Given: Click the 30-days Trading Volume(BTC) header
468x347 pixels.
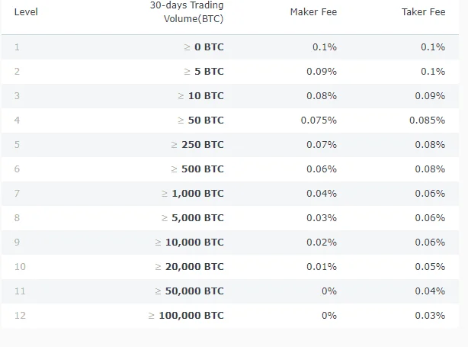Looking at the screenshot, I should pos(187,12).
